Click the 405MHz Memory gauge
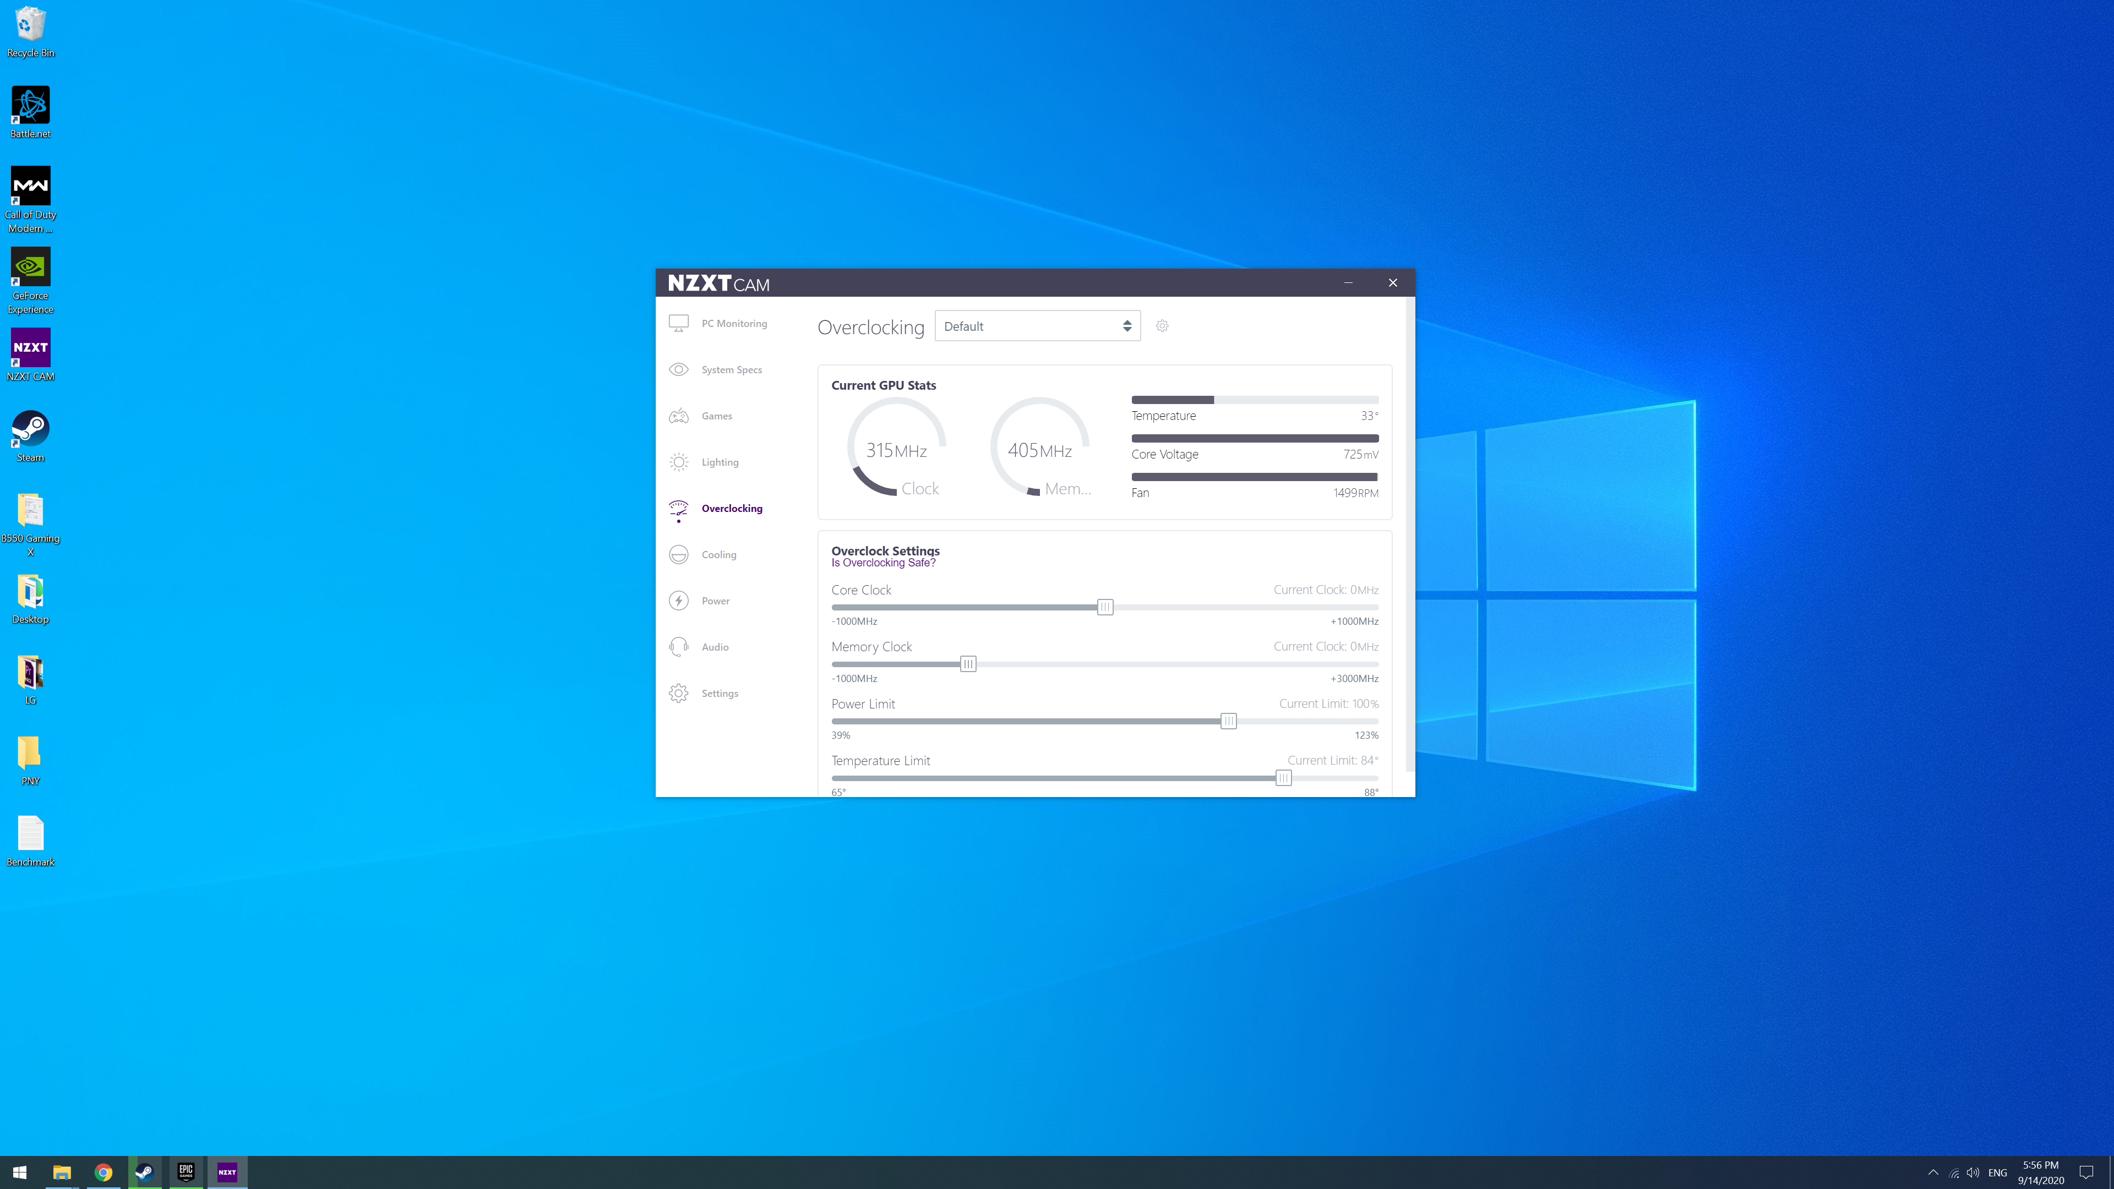 coord(1040,447)
